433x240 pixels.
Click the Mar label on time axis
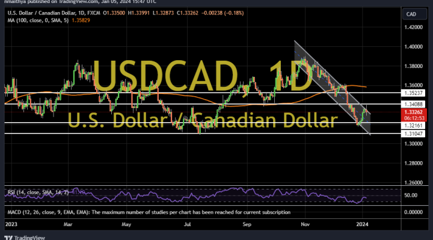click(x=68, y=224)
